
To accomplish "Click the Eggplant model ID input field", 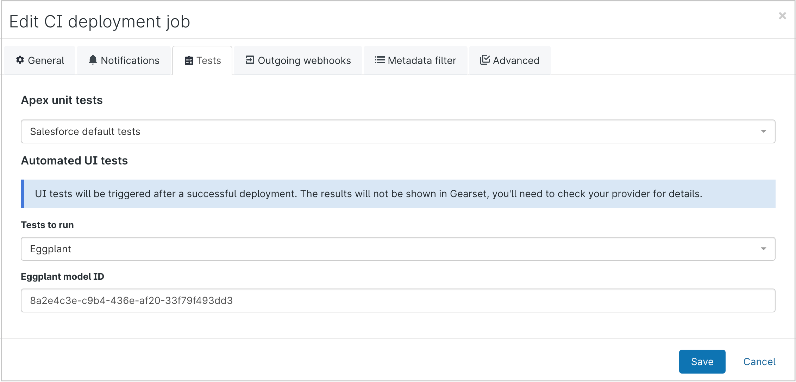I will point(398,300).
